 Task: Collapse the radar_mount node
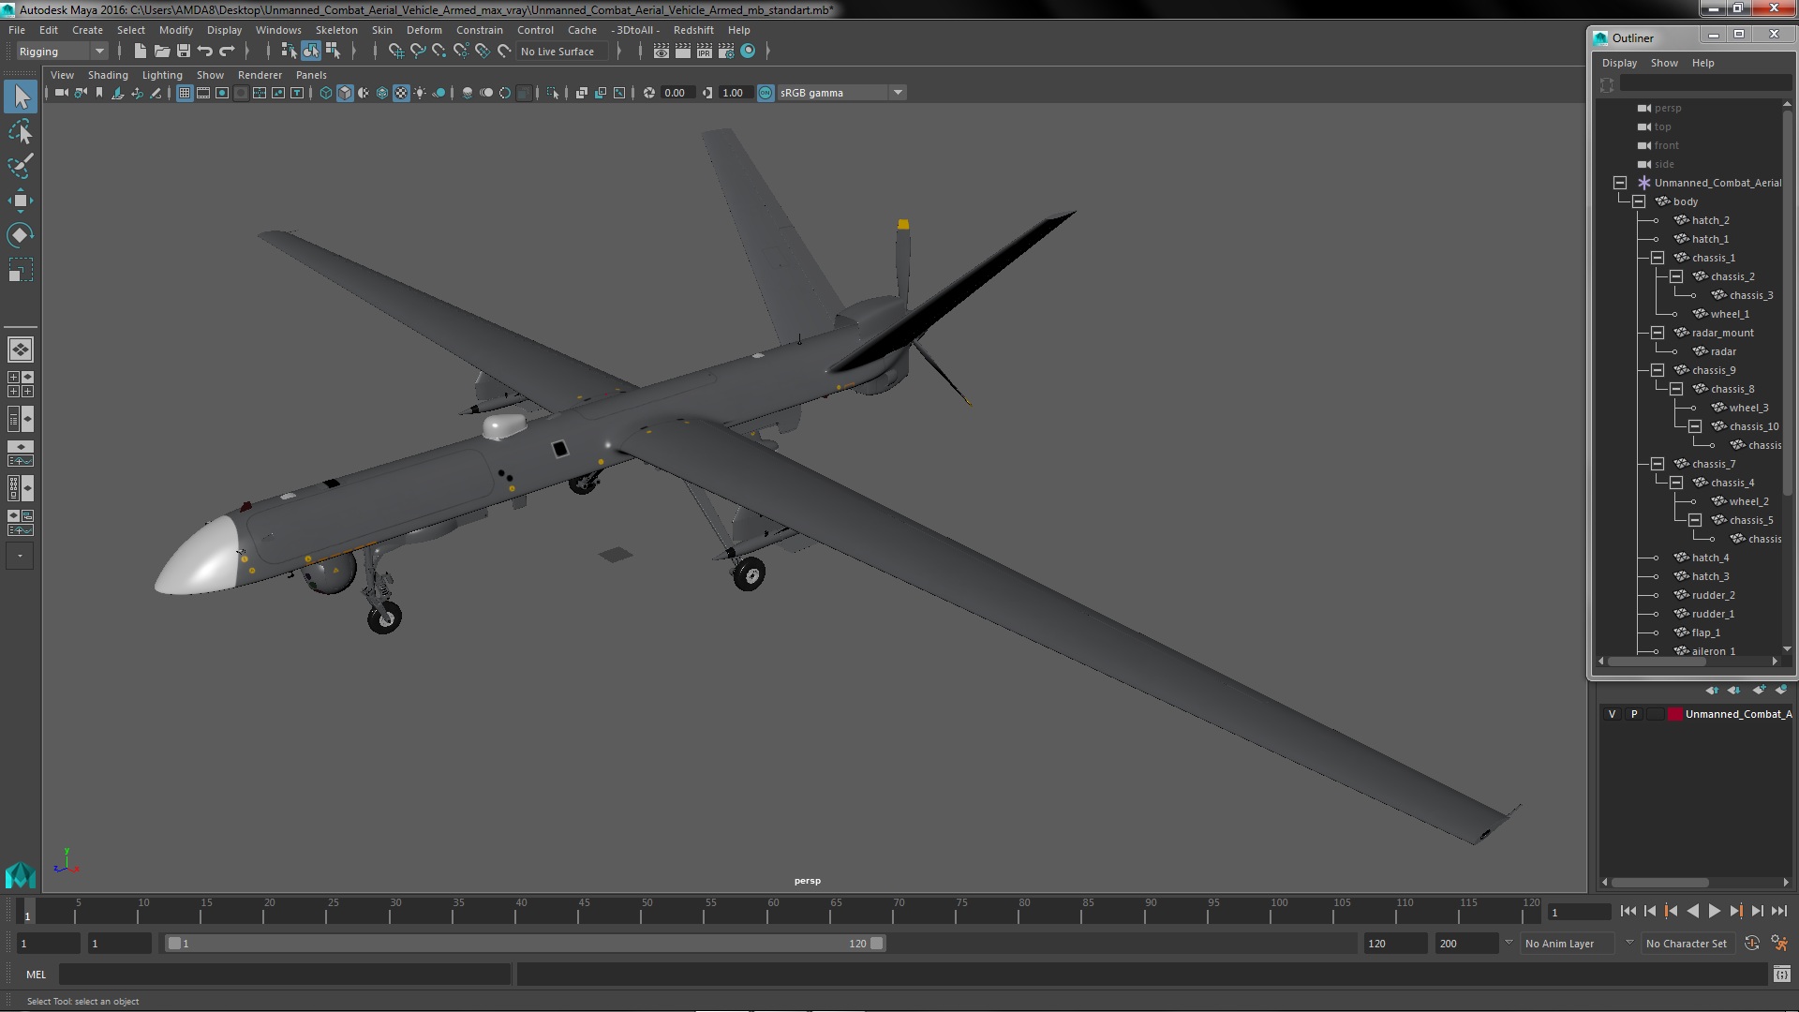(x=1658, y=333)
